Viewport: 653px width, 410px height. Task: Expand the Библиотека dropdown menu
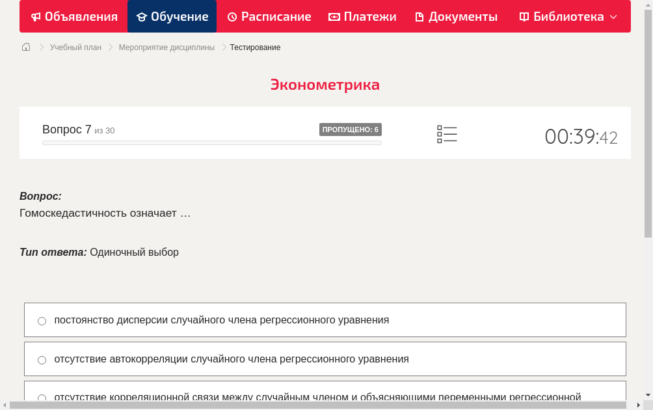(611, 16)
